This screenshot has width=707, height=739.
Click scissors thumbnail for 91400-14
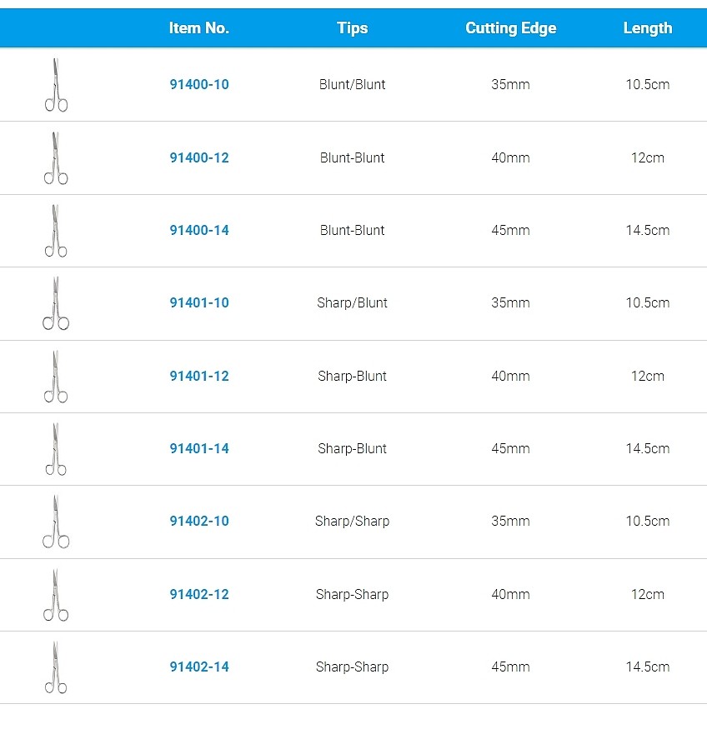pos(56,231)
